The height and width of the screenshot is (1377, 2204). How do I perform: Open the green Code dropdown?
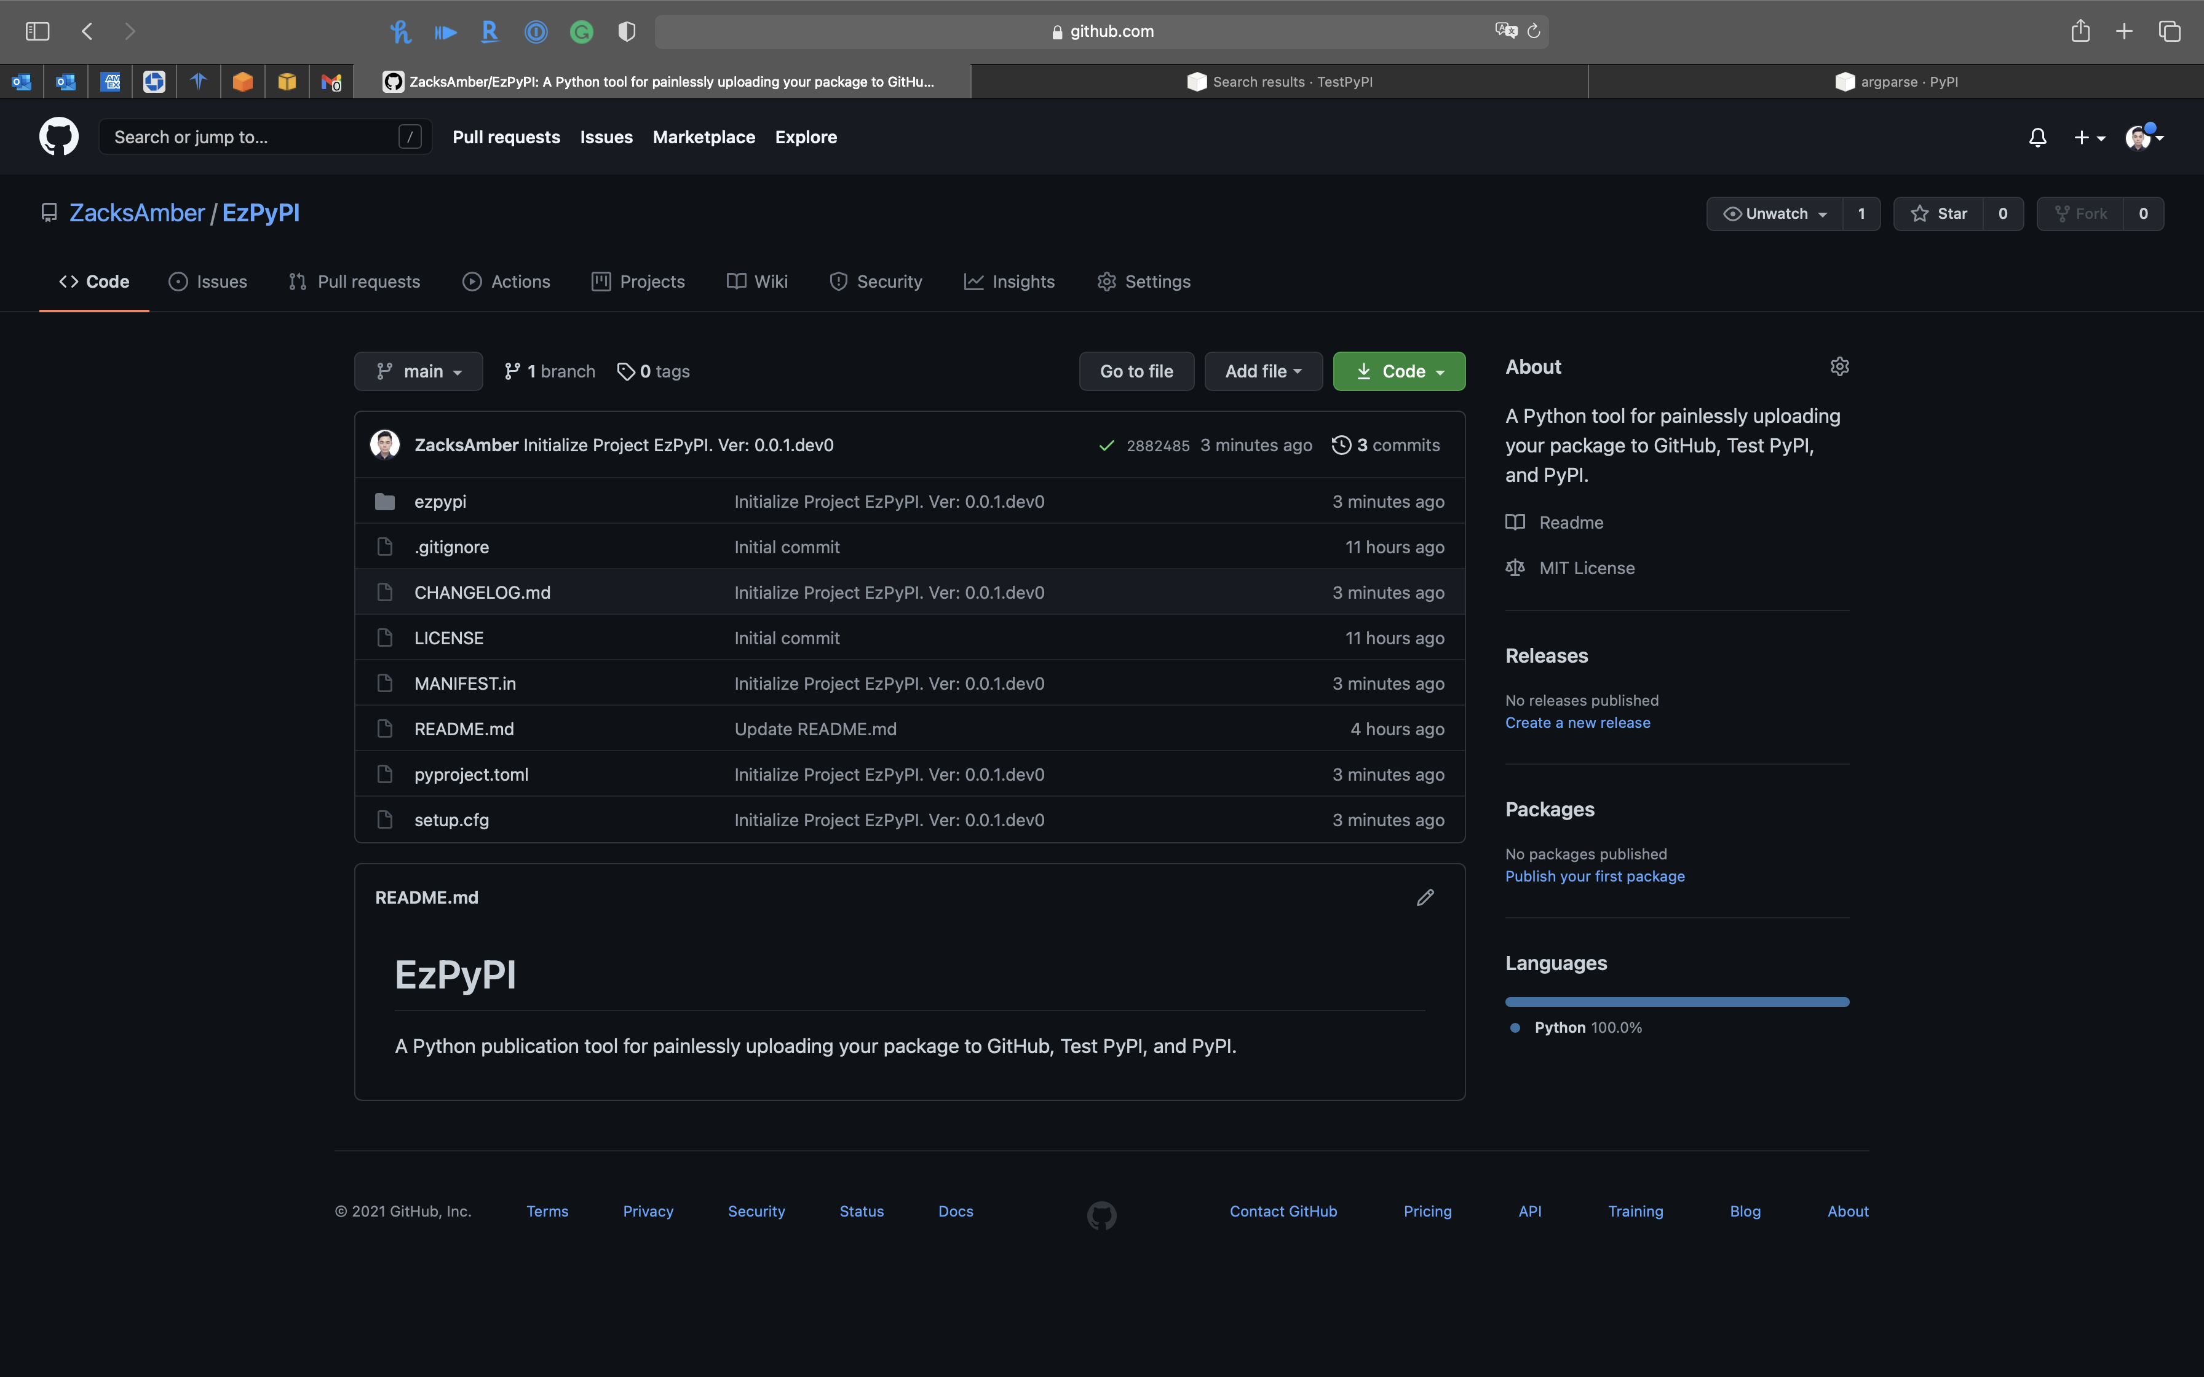pos(1399,371)
